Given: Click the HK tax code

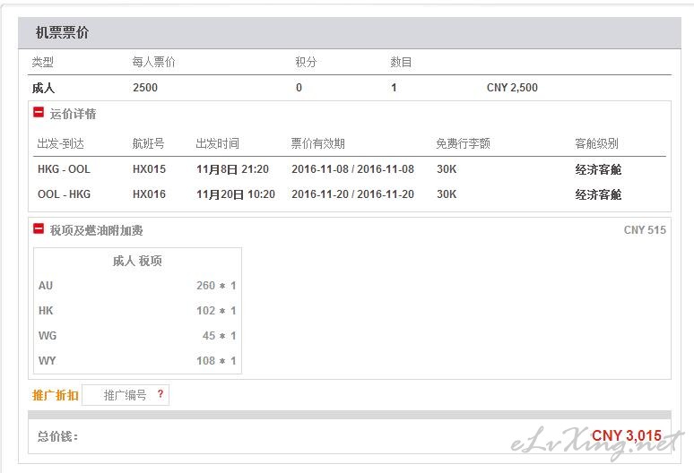Looking at the screenshot, I should [46, 311].
